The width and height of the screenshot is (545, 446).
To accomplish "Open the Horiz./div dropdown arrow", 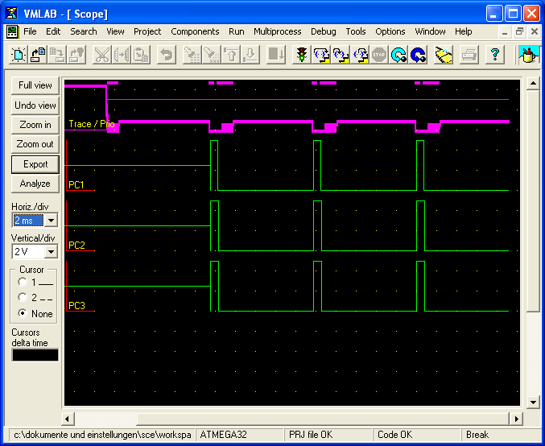I will (51, 221).
